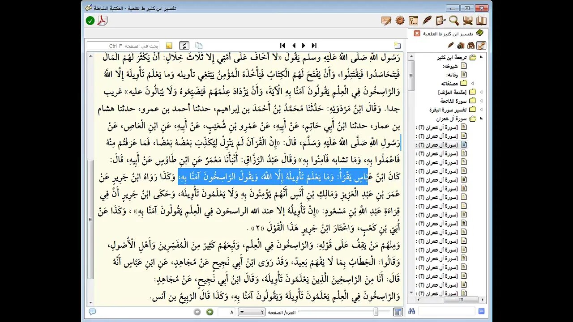Viewport: 573px width, 322px height.
Task: Expand the مقدمة المؤلف folder
Action: 481,93
